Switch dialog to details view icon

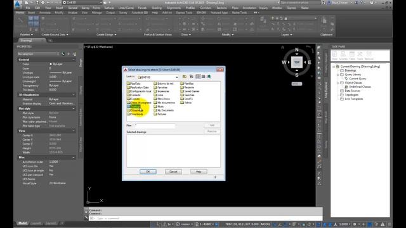click(x=204, y=77)
